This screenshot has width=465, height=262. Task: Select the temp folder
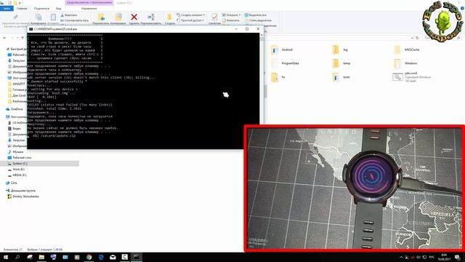point(341,63)
